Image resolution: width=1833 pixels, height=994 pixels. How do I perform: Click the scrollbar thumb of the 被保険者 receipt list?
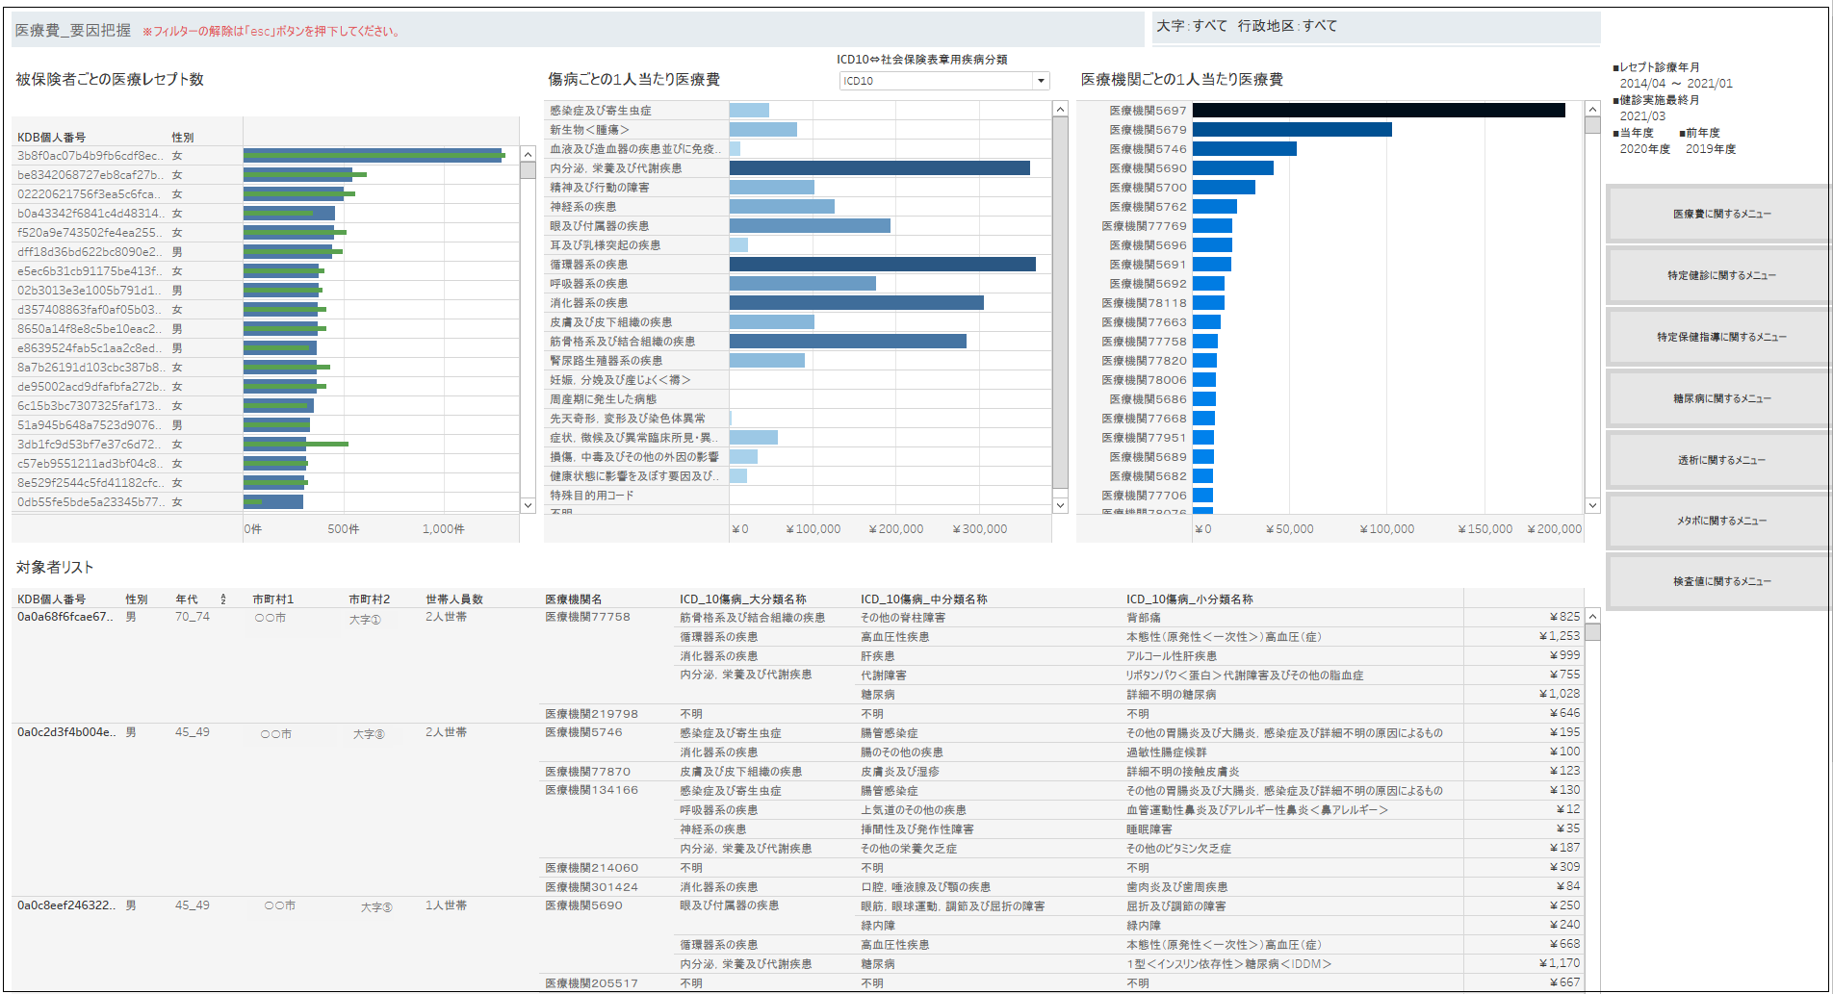coord(528,170)
